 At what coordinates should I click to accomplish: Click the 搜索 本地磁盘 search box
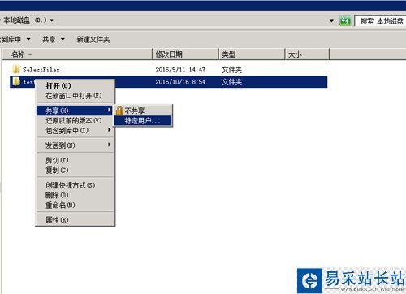(x=381, y=21)
